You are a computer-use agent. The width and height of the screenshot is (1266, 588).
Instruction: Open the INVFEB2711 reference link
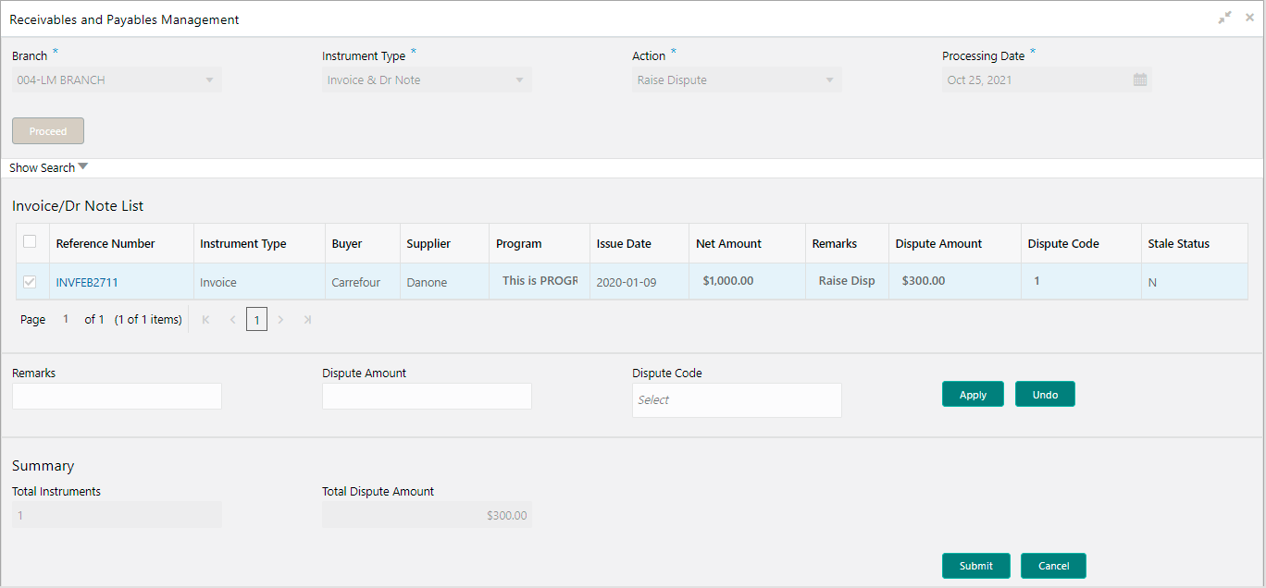coord(87,283)
